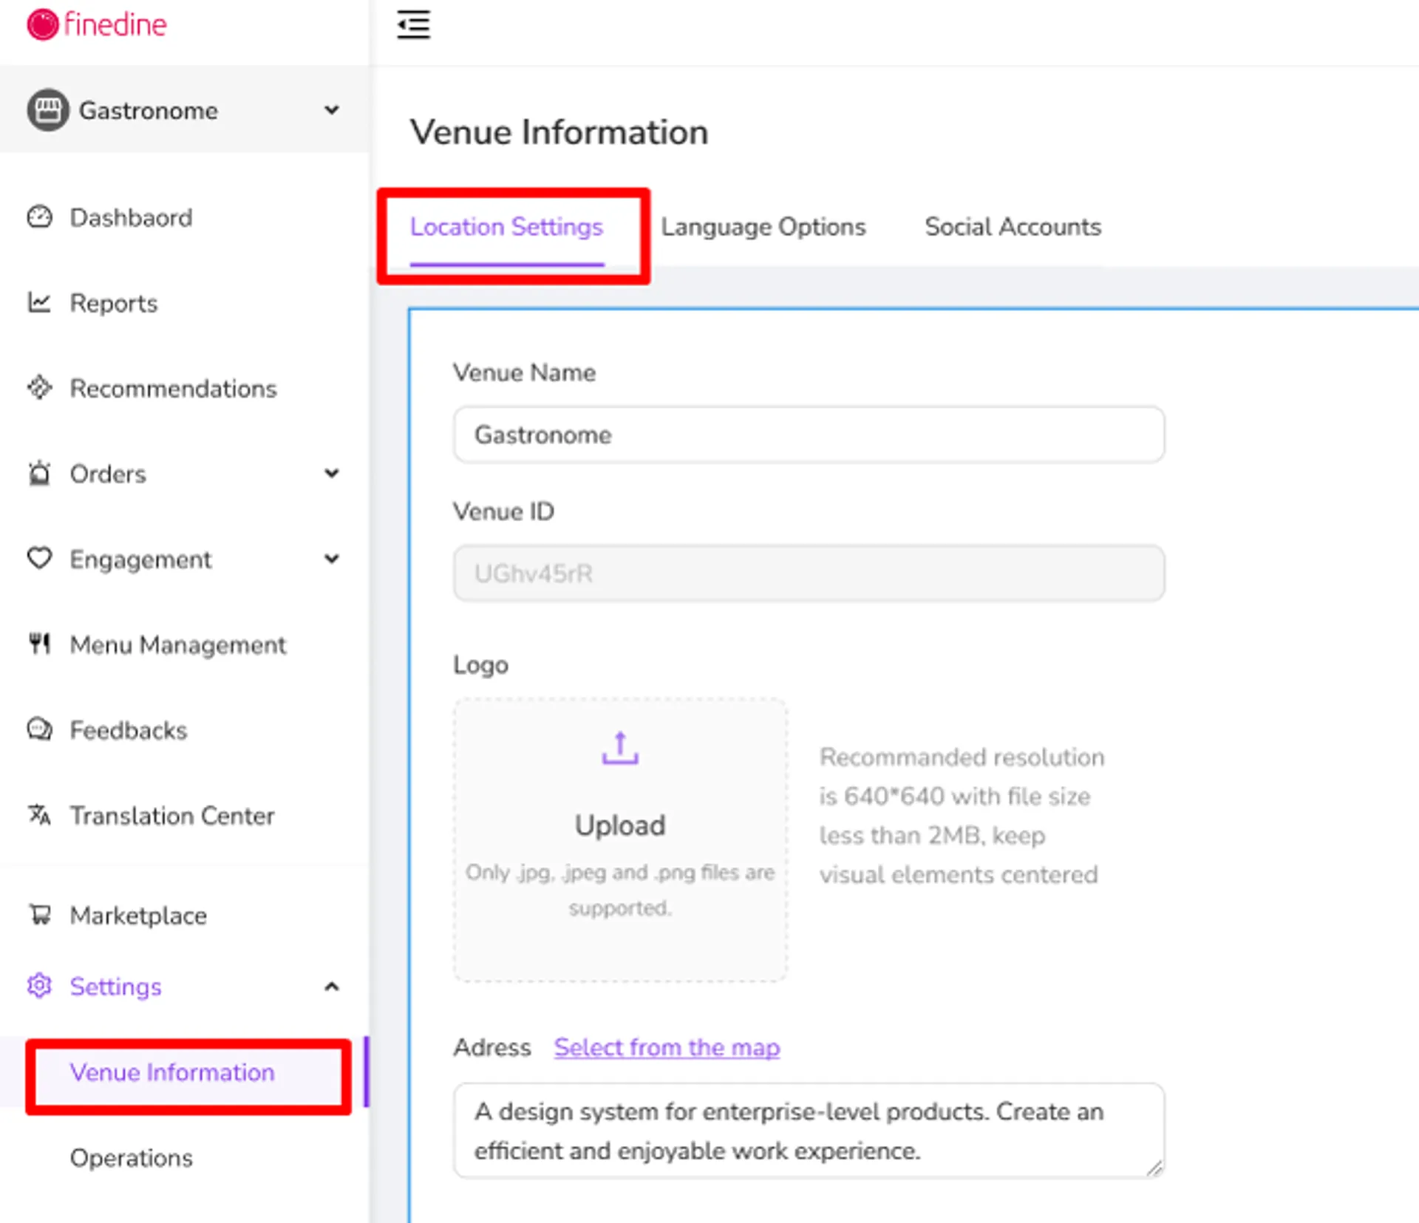Click the Dashboard gauge icon
The image size is (1419, 1223).
click(40, 217)
